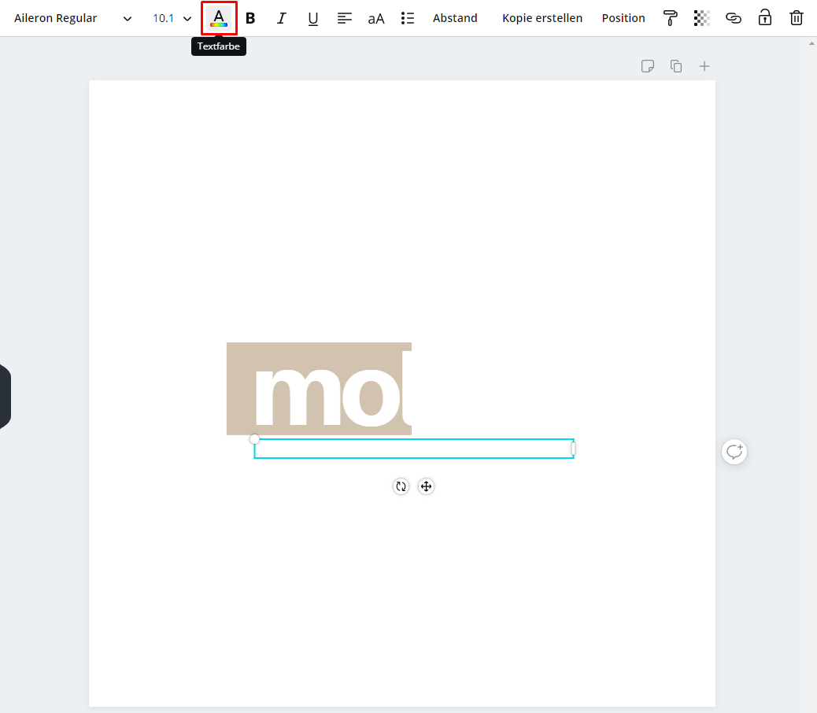Select the copy style paint roller icon
Image resolution: width=817 pixels, height=713 pixels.
(x=670, y=18)
